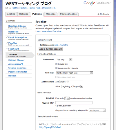Click Edit Feed Details link

(20, 8)
